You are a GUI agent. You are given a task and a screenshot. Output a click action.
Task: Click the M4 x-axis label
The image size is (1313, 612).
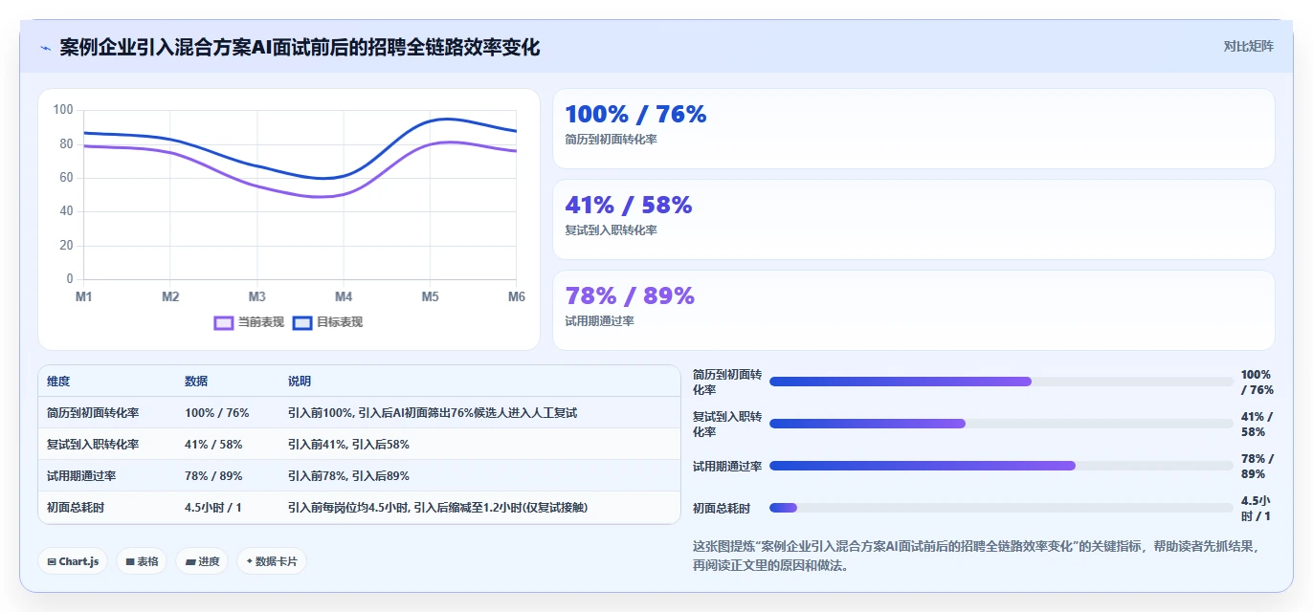[344, 297]
